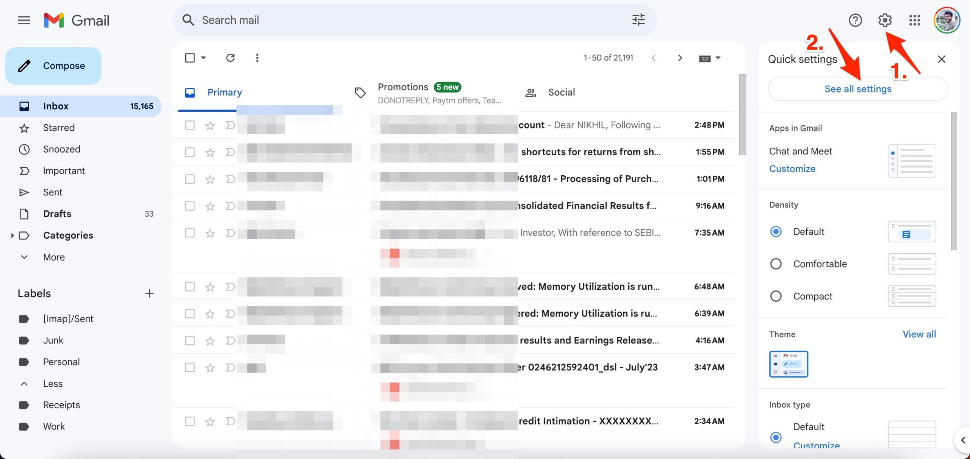
Task: Select the Compact density option
Action: [776, 296]
